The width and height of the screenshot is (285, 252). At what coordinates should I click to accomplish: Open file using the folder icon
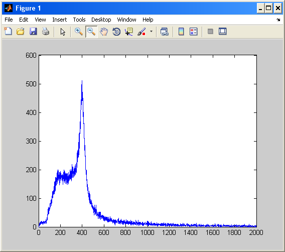pos(21,32)
